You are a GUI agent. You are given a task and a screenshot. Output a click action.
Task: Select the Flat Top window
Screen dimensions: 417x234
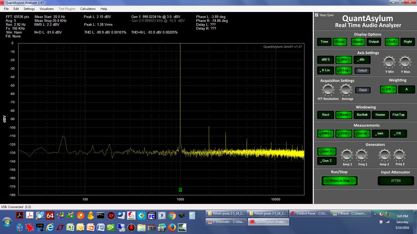point(398,115)
